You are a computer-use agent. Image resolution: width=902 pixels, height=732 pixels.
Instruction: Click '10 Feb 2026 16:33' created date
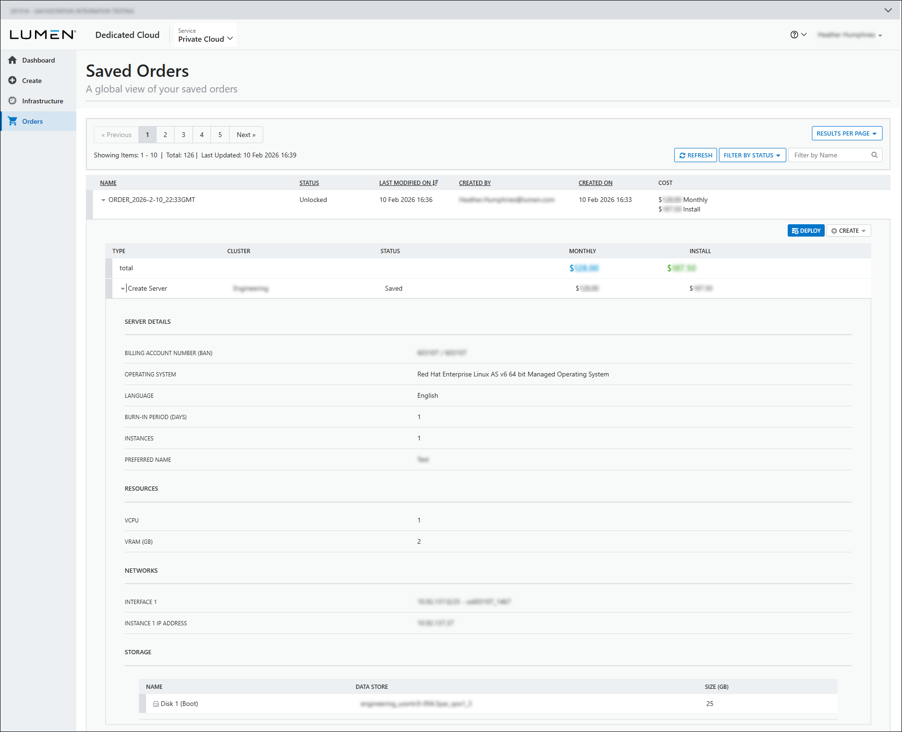point(605,200)
